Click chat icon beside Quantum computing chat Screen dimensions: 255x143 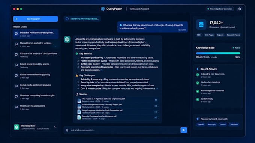tap(16, 97)
